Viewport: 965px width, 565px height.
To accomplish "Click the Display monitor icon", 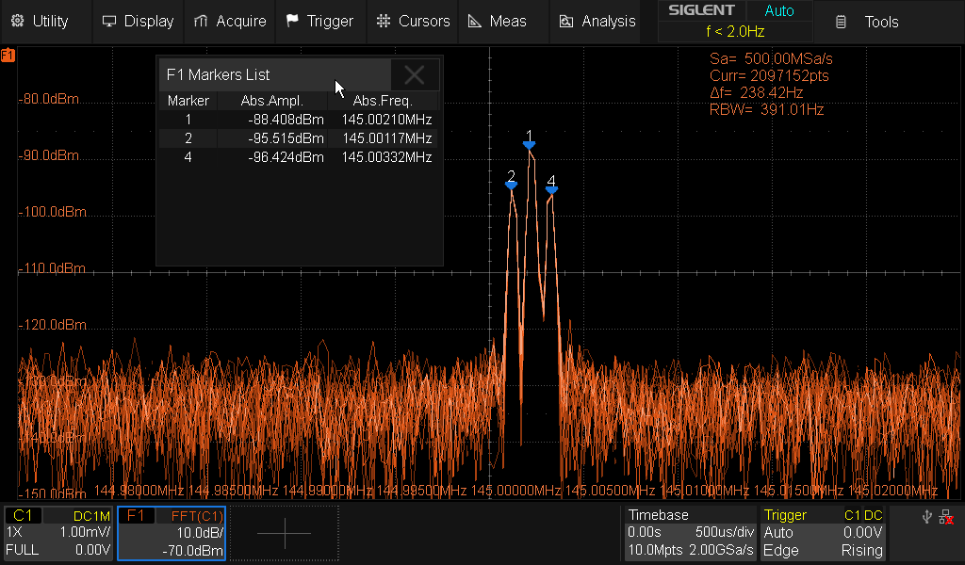I will (109, 22).
